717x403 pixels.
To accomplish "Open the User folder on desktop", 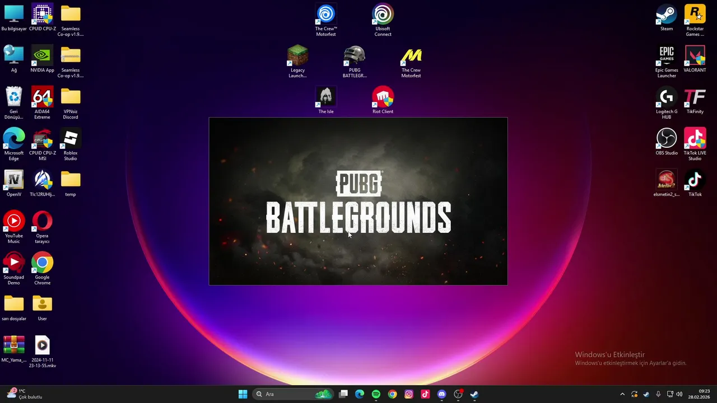I will 43,308.
